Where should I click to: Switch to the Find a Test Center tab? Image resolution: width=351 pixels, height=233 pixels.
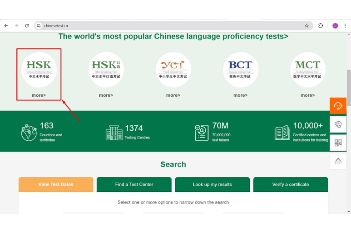coord(134,185)
